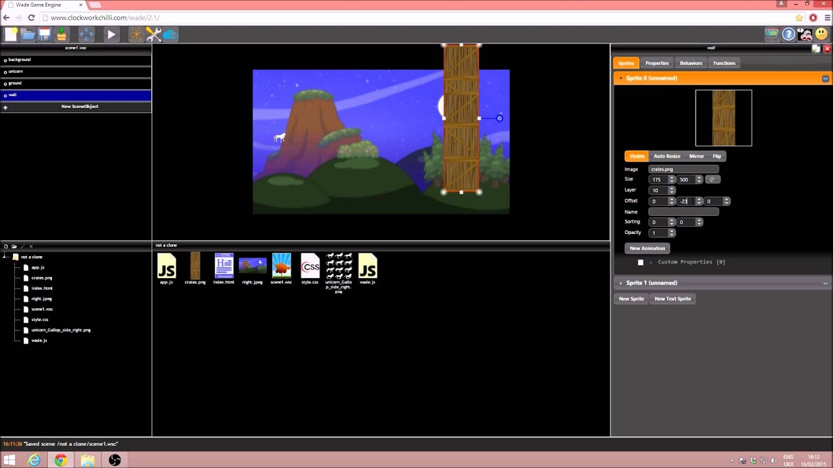Open the shopping cart store icon
Viewport: 833px width, 468px height.
[x=772, y=34]
